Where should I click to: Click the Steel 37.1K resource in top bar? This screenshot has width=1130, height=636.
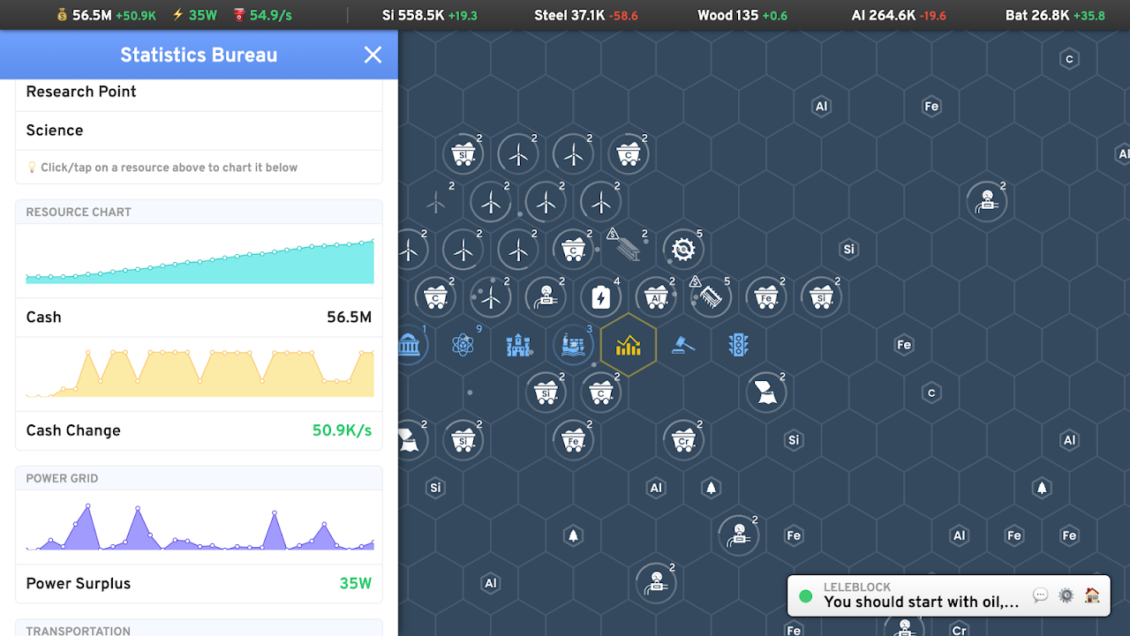586,15
